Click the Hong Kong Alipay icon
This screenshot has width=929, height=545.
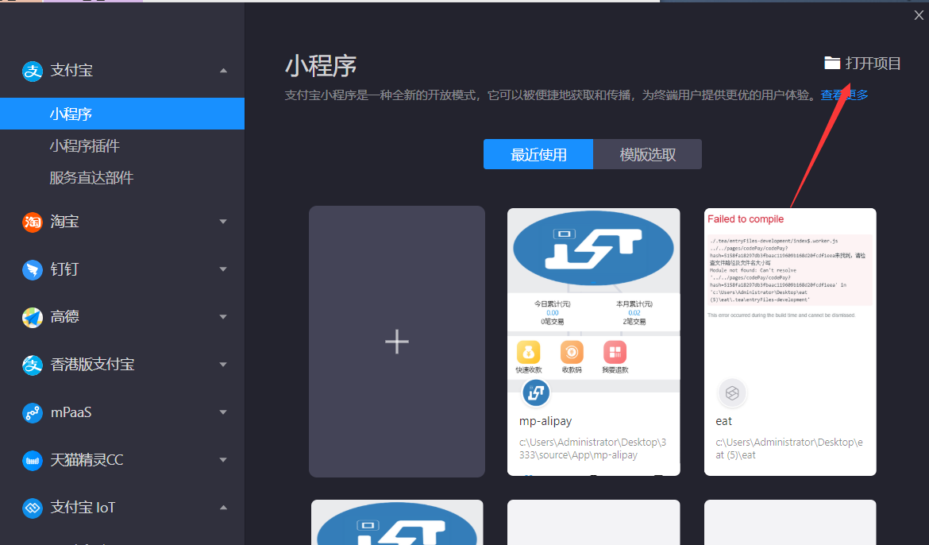click(33, 365)
